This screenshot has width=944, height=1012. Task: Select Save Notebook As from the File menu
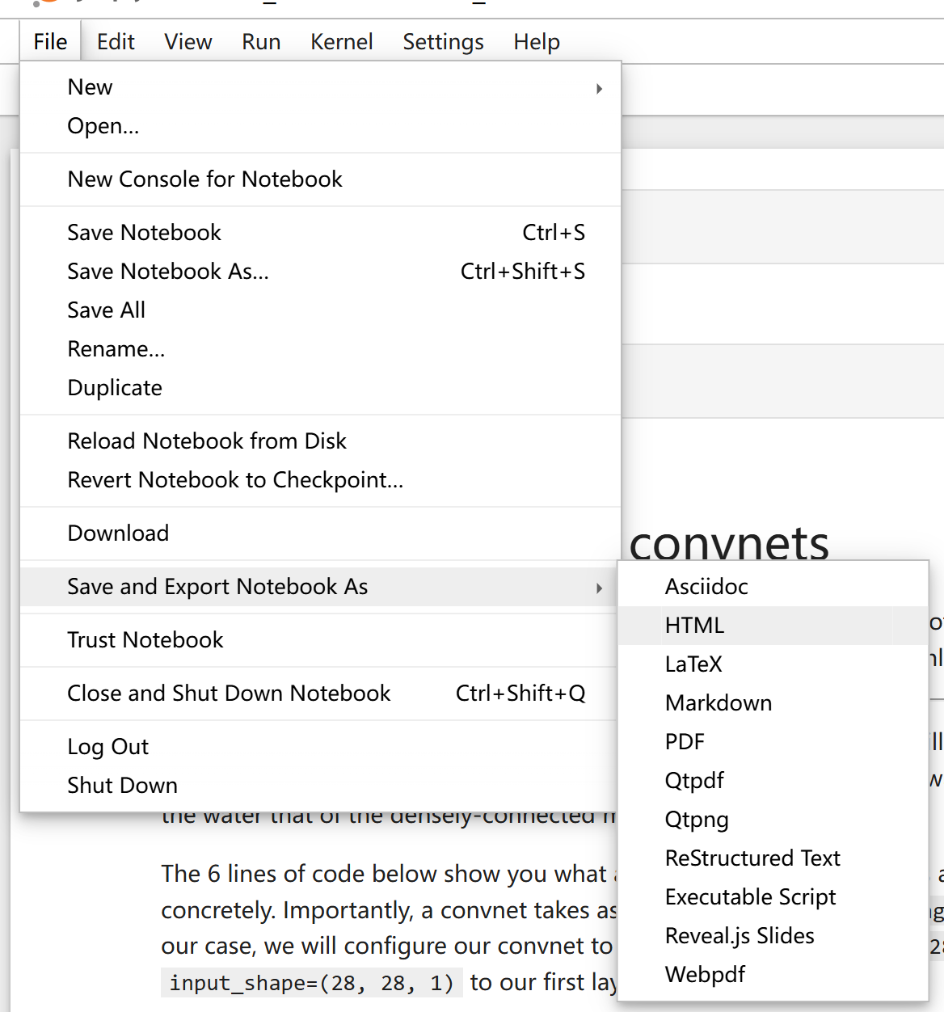(168, 272)
